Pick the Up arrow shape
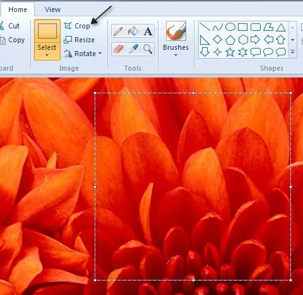 [281, 40]
